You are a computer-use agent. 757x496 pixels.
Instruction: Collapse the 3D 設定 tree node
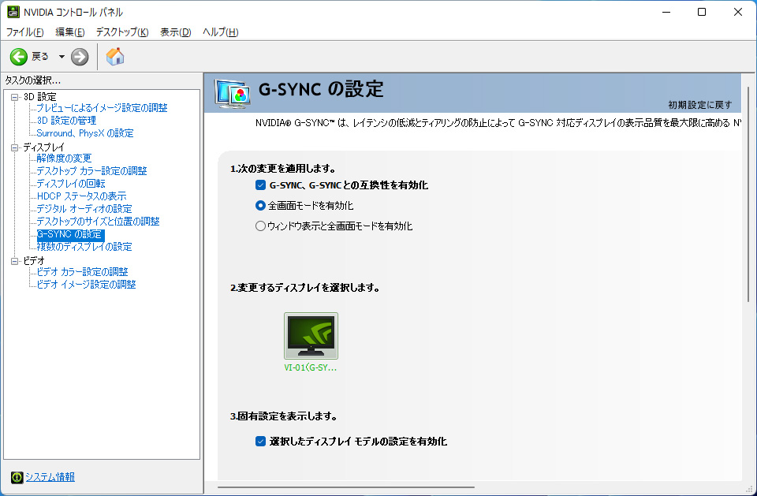[15, 97]
